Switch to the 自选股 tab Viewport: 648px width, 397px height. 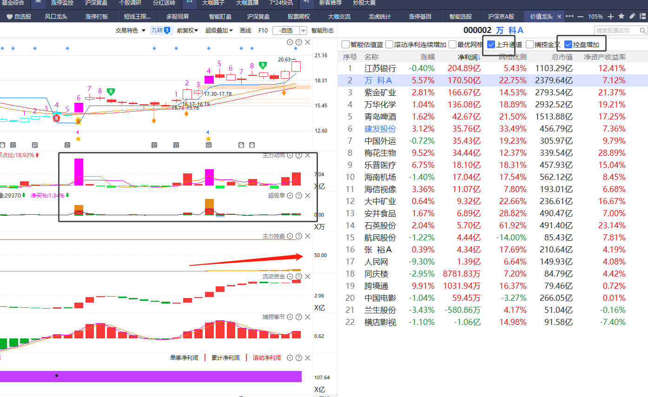pyautogui.click(x=19, y=16)
